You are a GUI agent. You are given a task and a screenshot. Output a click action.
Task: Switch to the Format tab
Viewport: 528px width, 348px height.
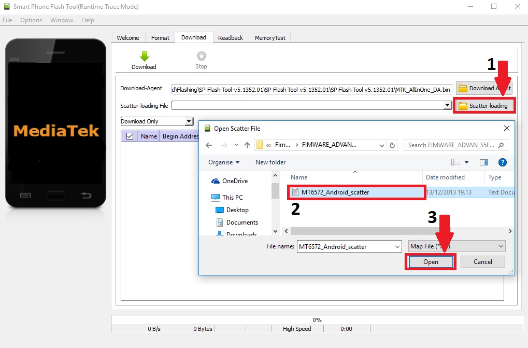coord(160,38)
